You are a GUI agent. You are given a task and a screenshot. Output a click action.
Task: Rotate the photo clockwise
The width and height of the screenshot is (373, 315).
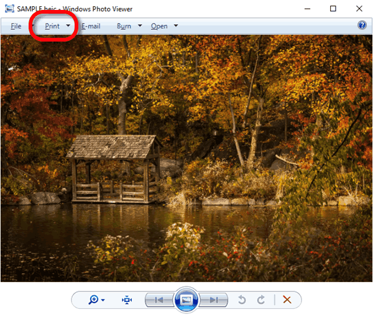[261, 300]
